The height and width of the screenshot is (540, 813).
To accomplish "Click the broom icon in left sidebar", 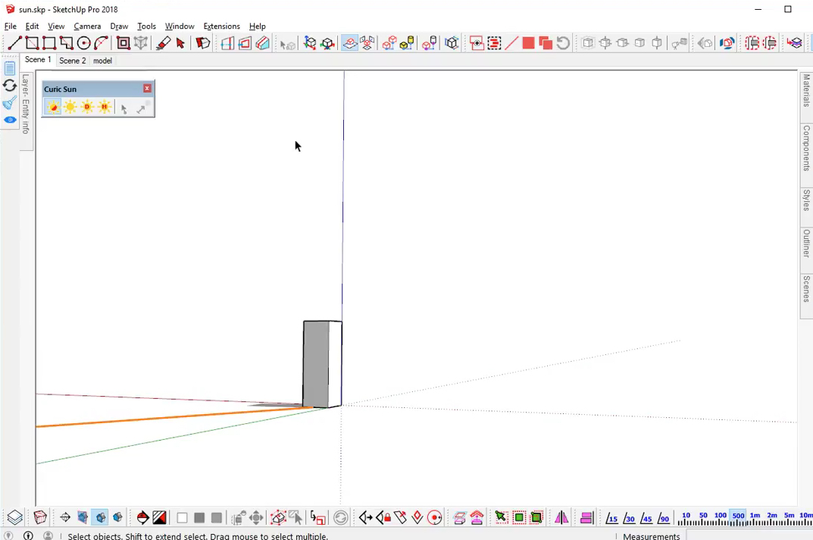I will coord(10,103).
